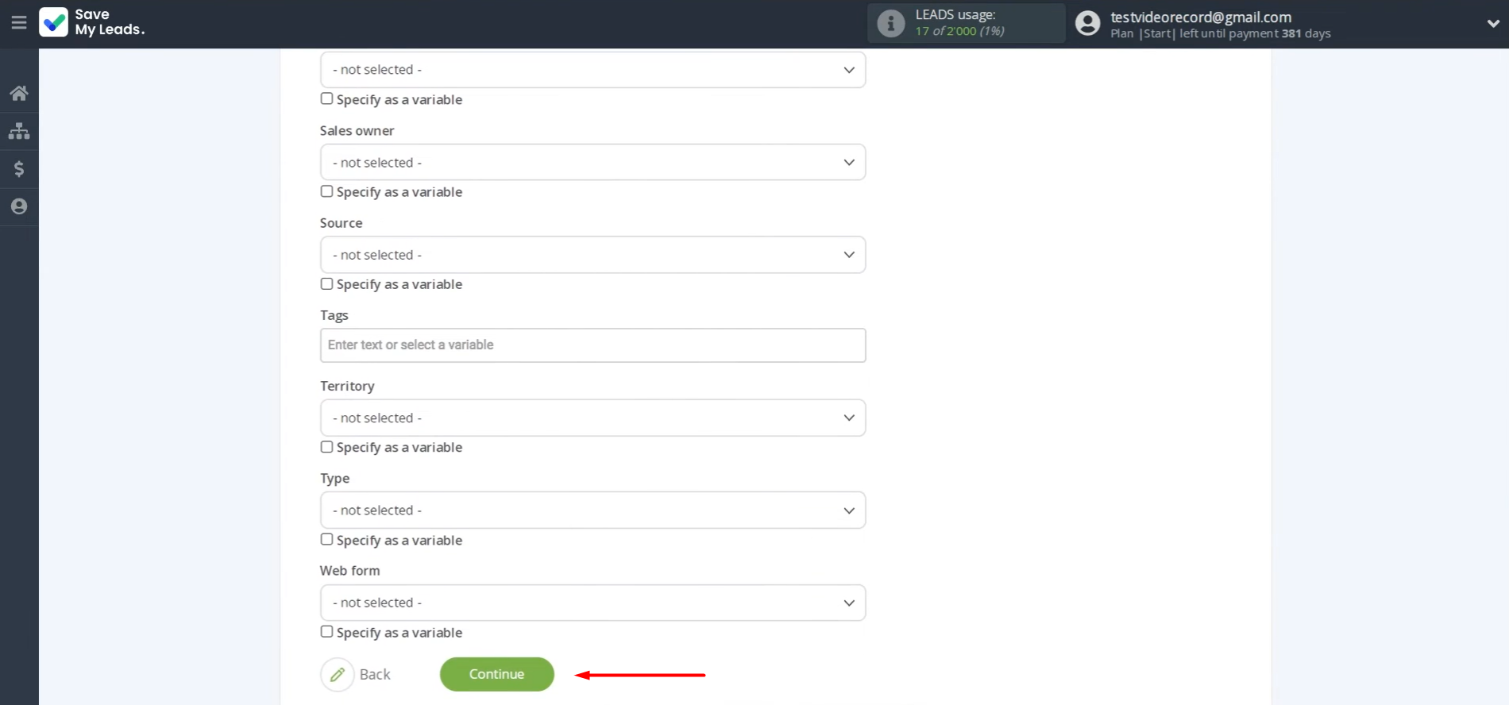Open the profile sidebar icon

[19, 206]
